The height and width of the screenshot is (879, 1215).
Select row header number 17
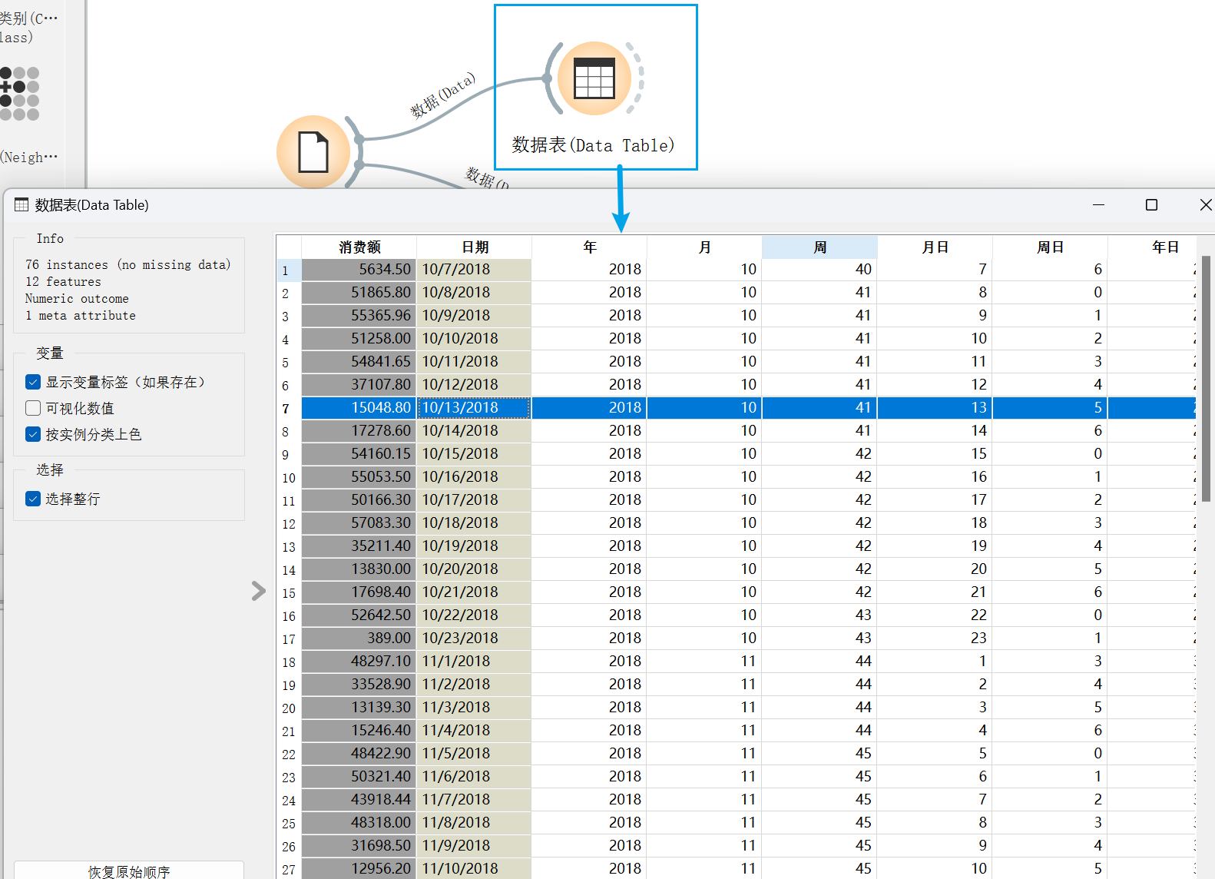(x=289, y=639)
